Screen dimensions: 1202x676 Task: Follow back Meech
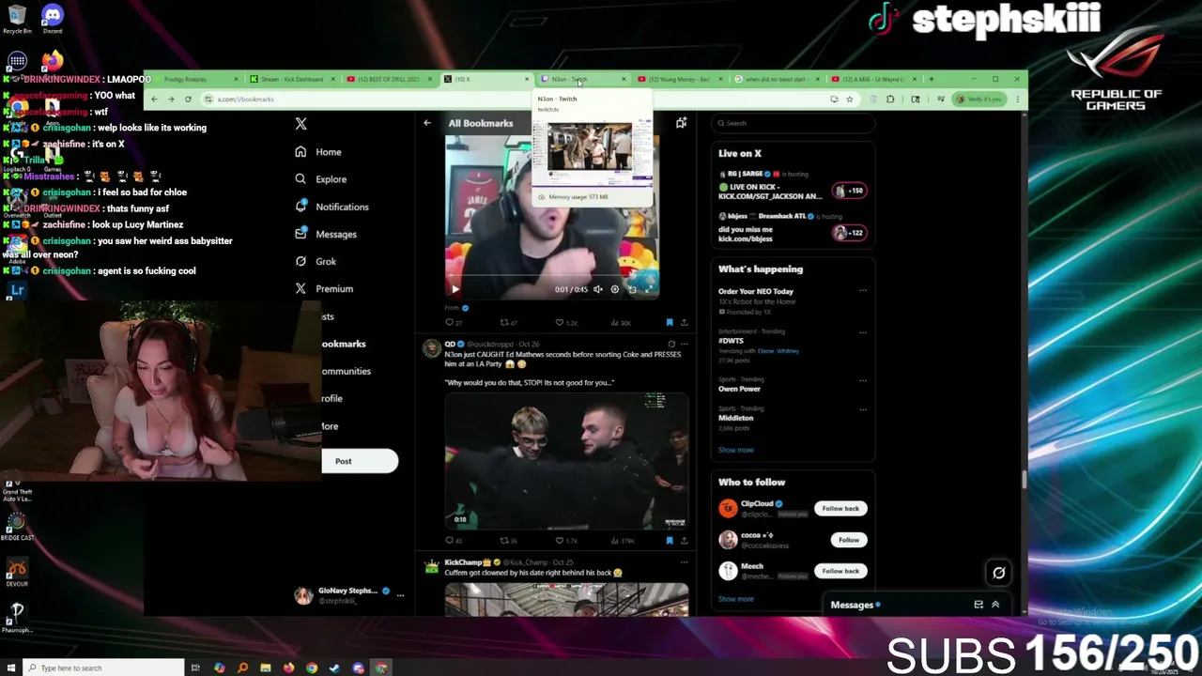[840, 571]
